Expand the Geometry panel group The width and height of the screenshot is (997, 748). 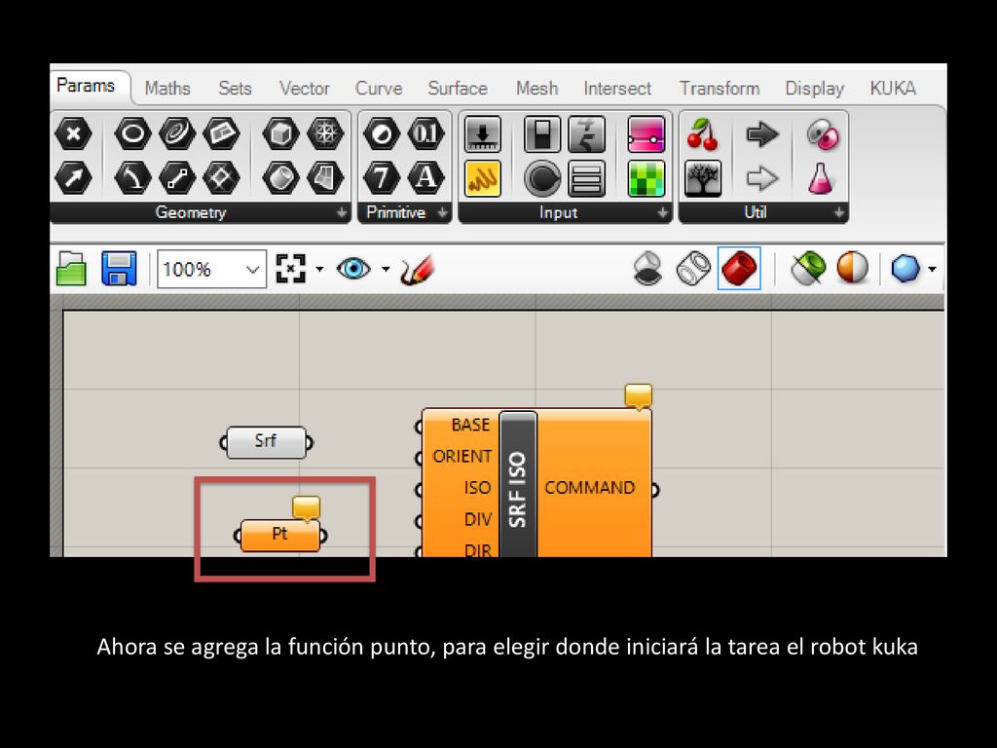click(342, 212)
